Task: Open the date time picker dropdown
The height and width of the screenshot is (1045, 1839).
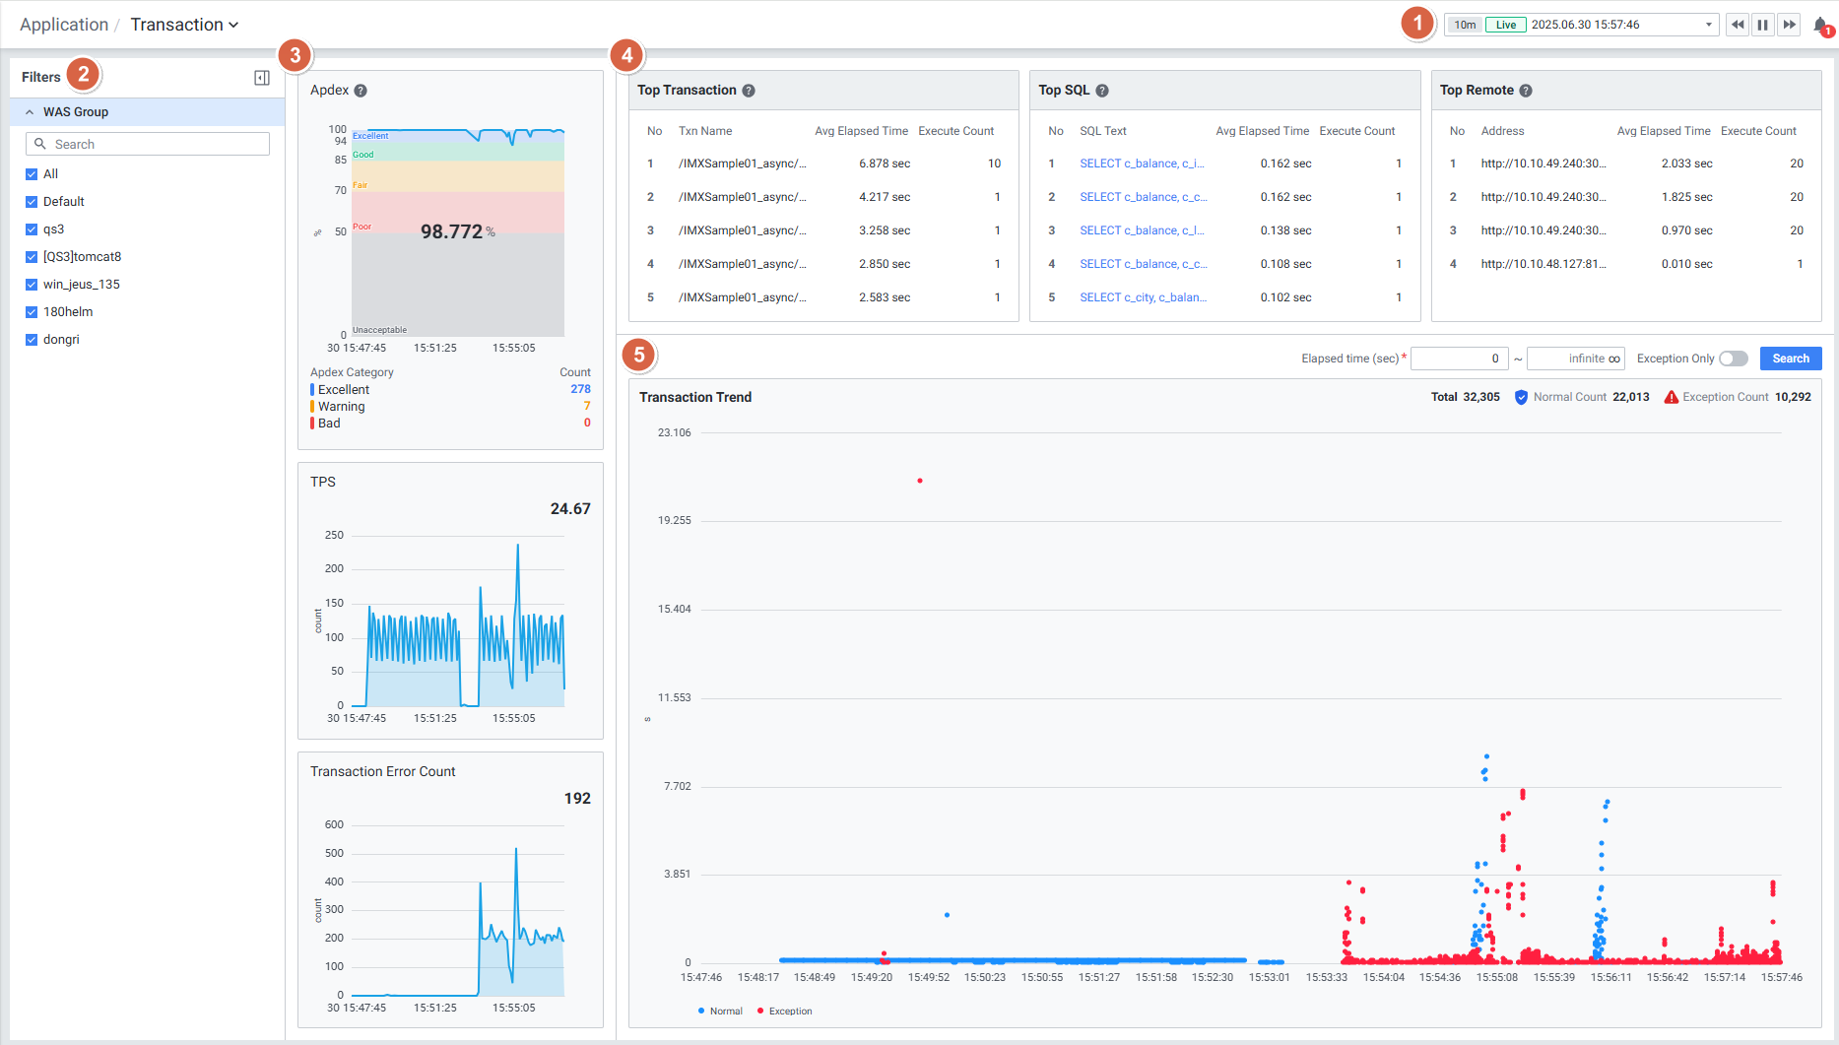Action: 1709,26
